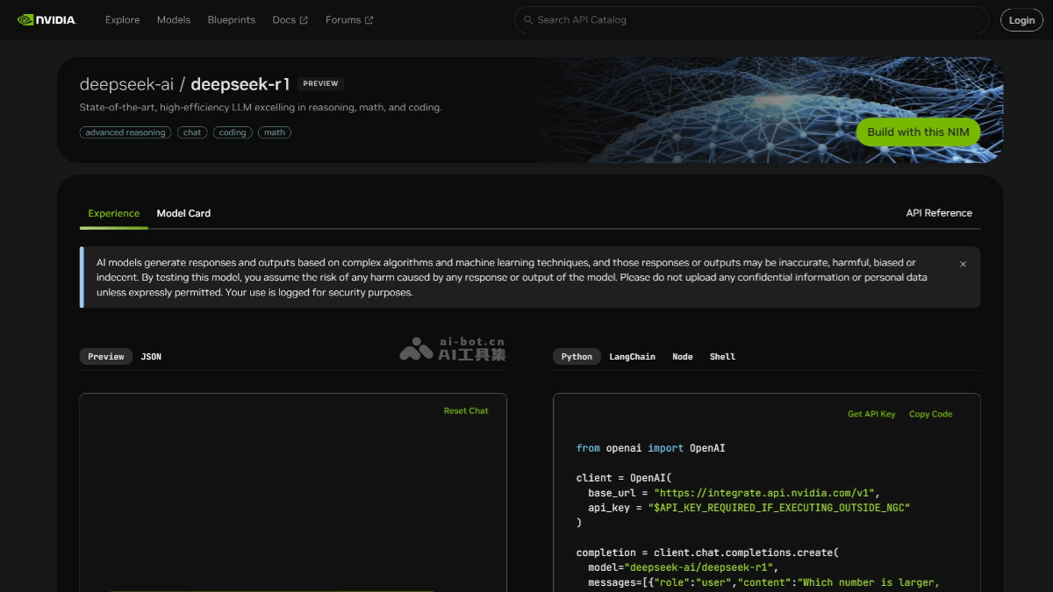Select the Experience tab
Image resolution: width=1053 pixels, height=592 pixels.
pos(113,213)
